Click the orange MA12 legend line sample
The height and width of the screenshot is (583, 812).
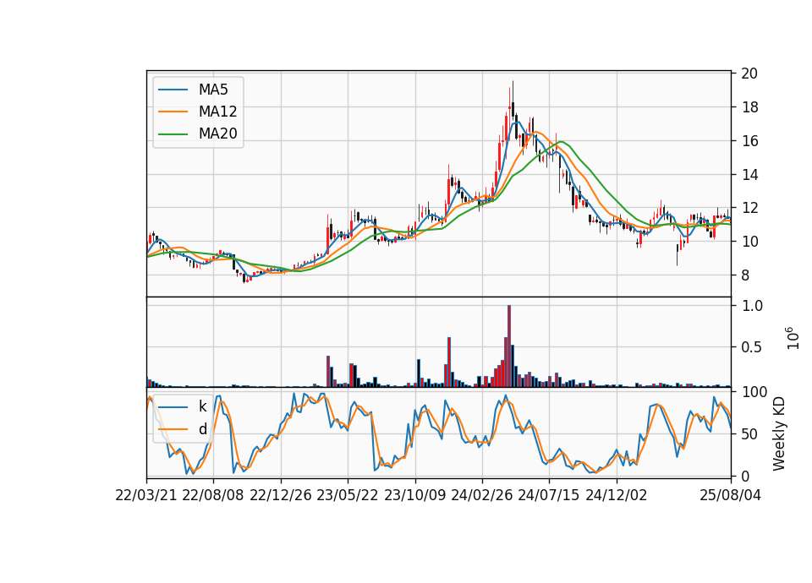[173, 112]
